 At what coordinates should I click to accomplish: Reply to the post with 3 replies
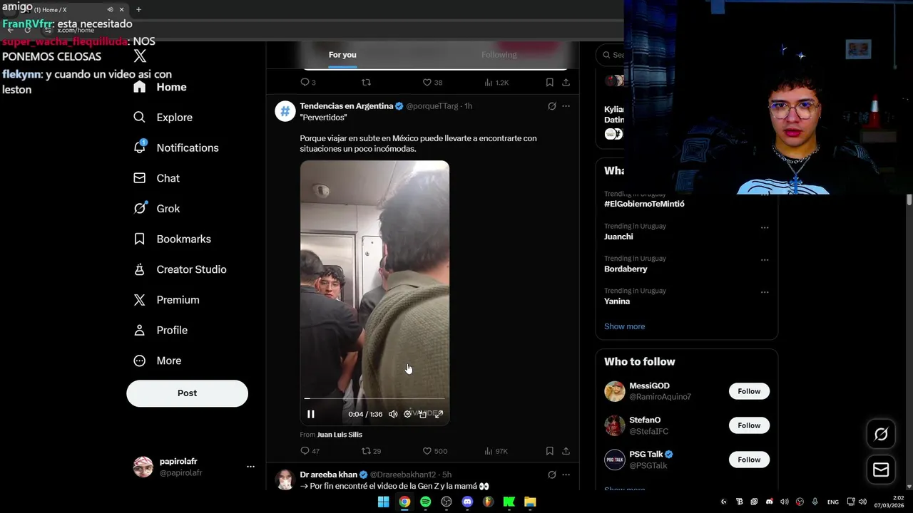pos(308,83)
